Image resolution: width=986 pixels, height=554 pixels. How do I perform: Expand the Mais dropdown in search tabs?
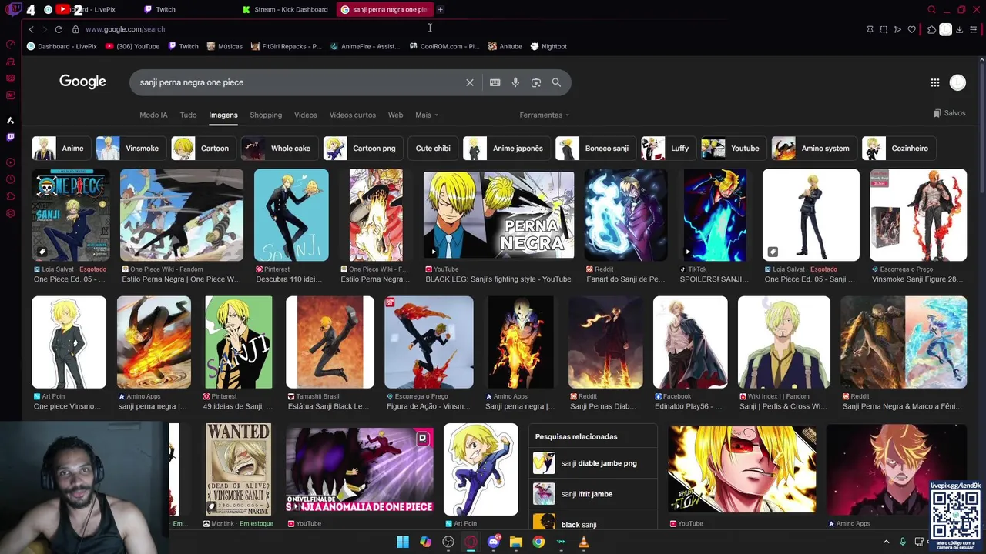coord(426,115)
